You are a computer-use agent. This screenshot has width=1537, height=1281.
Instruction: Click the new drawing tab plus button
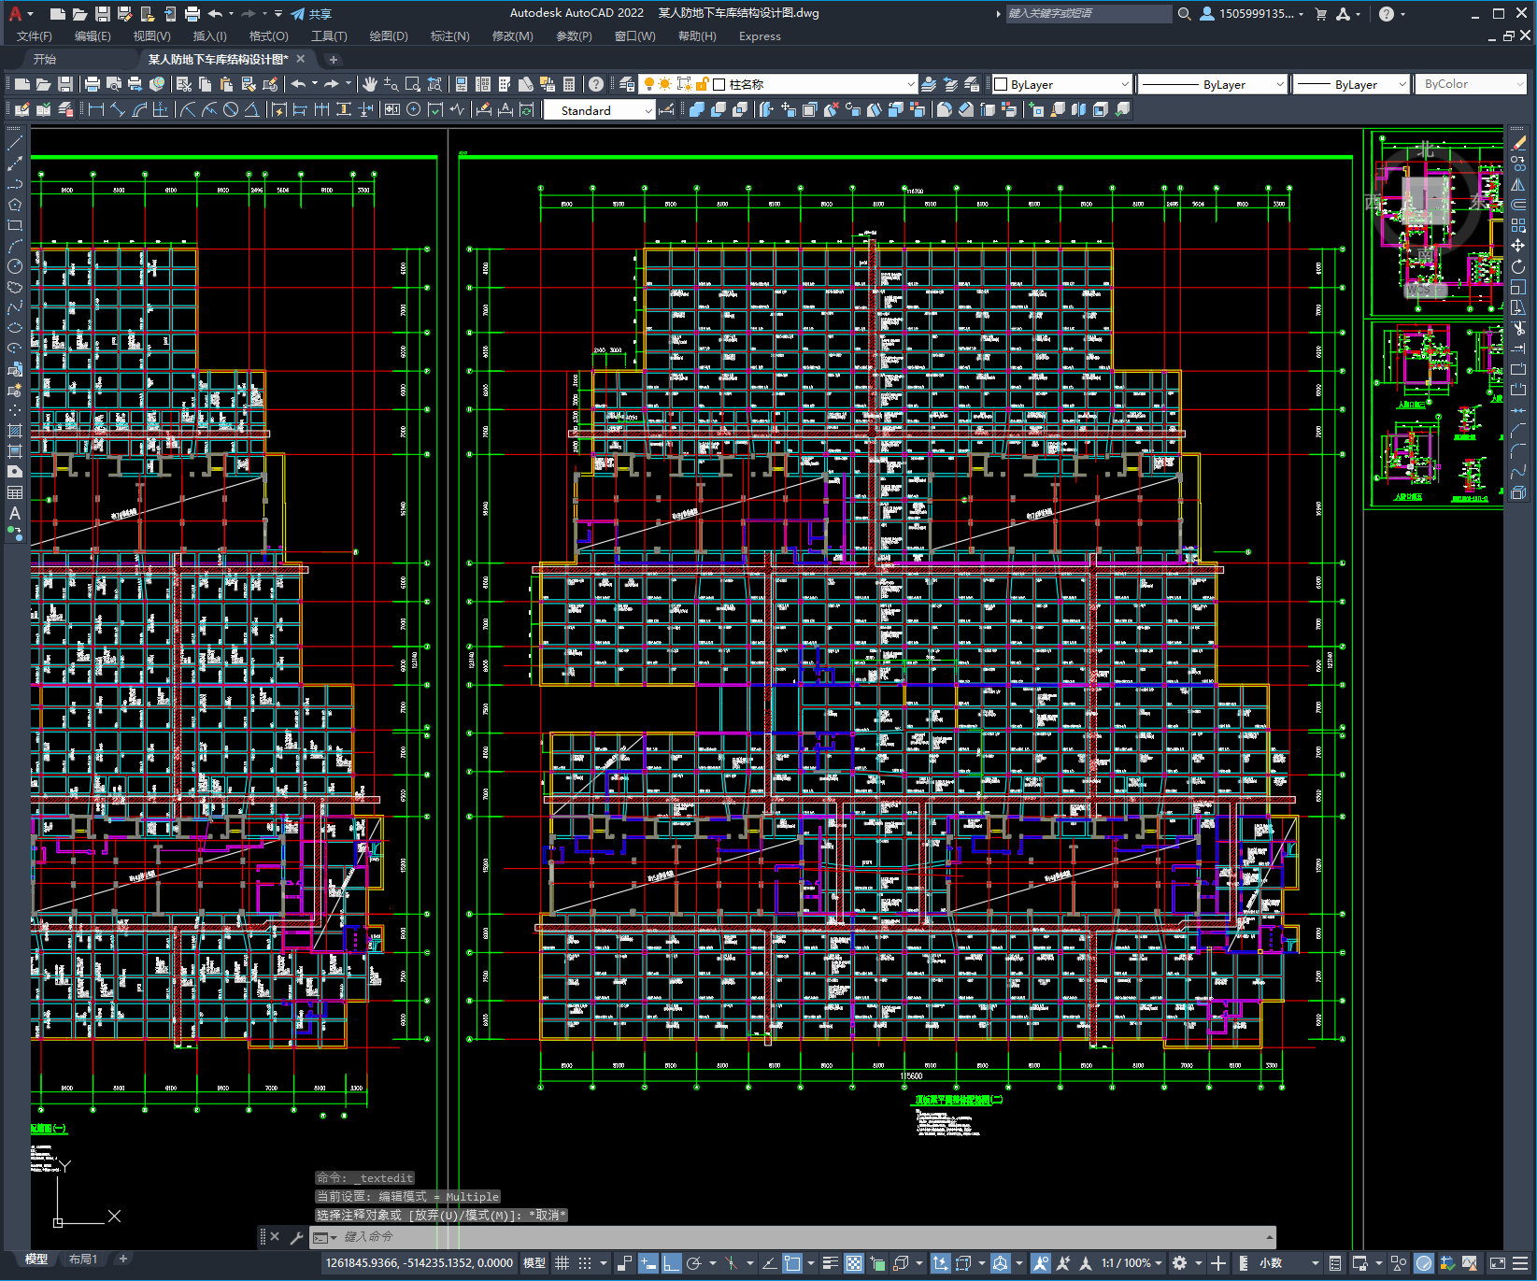(334, 59)
